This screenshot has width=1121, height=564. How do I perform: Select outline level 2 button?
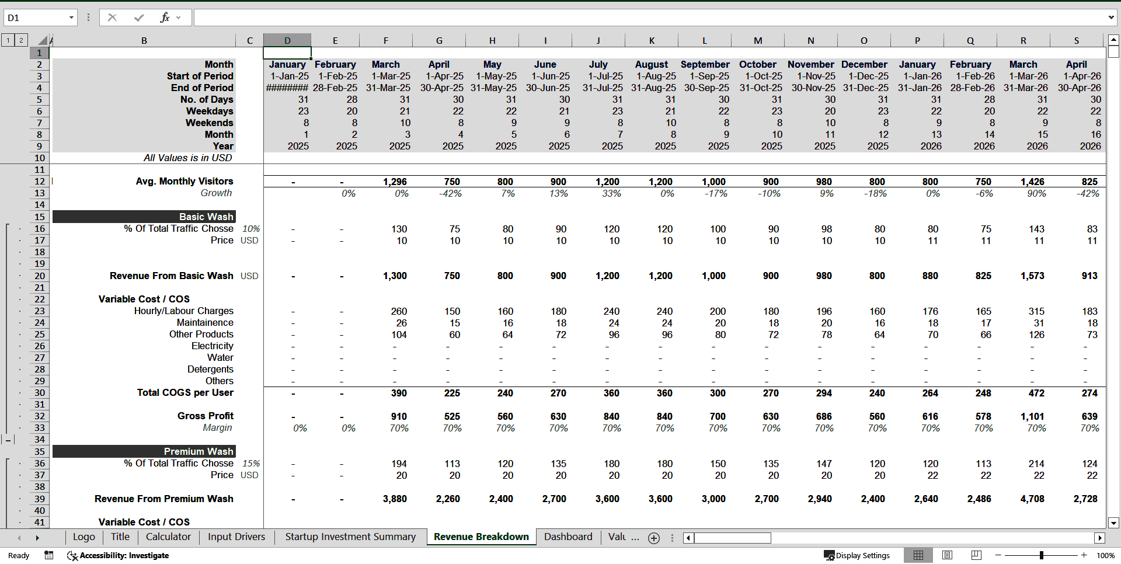tap(21, 40)
